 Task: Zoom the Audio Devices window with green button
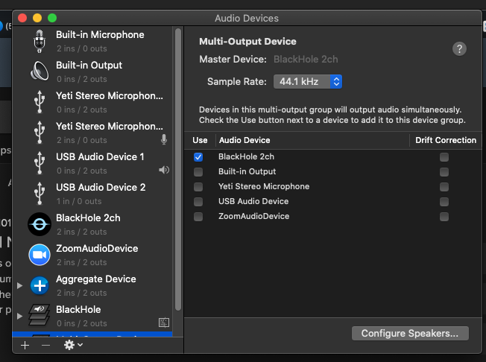click(x=52, y=18)
